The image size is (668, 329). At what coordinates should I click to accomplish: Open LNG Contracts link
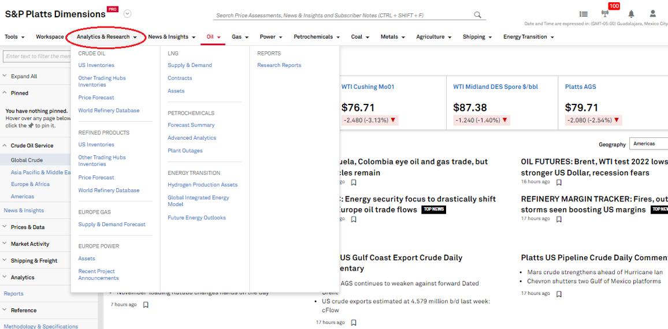180,78
